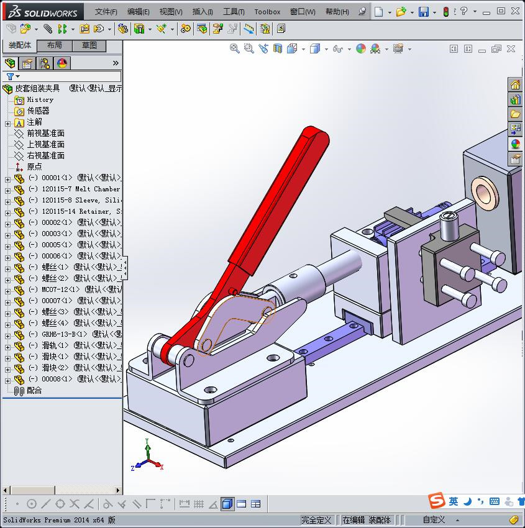Click the Insert Components toolbar icon
The image size is (525, 528).
click(x=25, y=29)
